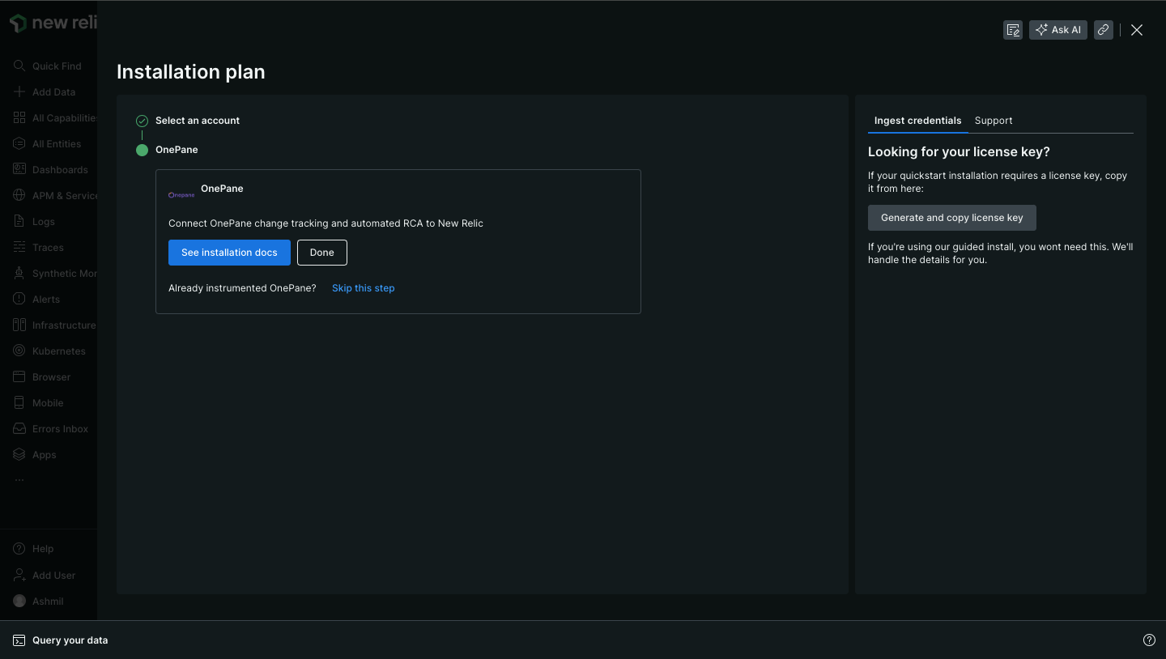Open Quick Find search icon
Viewport: 1166px width, 659px height.
point(19,66)
